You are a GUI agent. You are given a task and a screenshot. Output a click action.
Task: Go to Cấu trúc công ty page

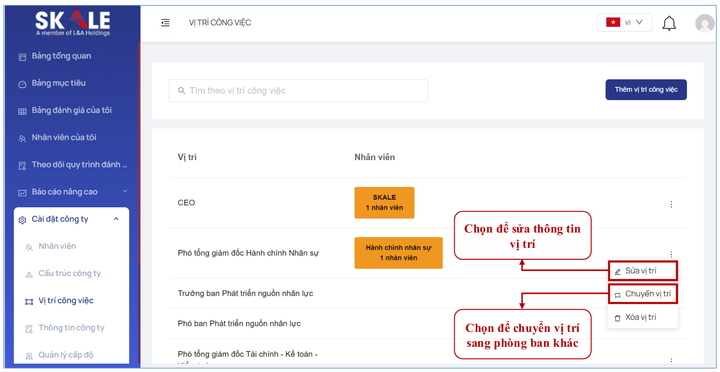pyautogui.click(x=70, y=274)
